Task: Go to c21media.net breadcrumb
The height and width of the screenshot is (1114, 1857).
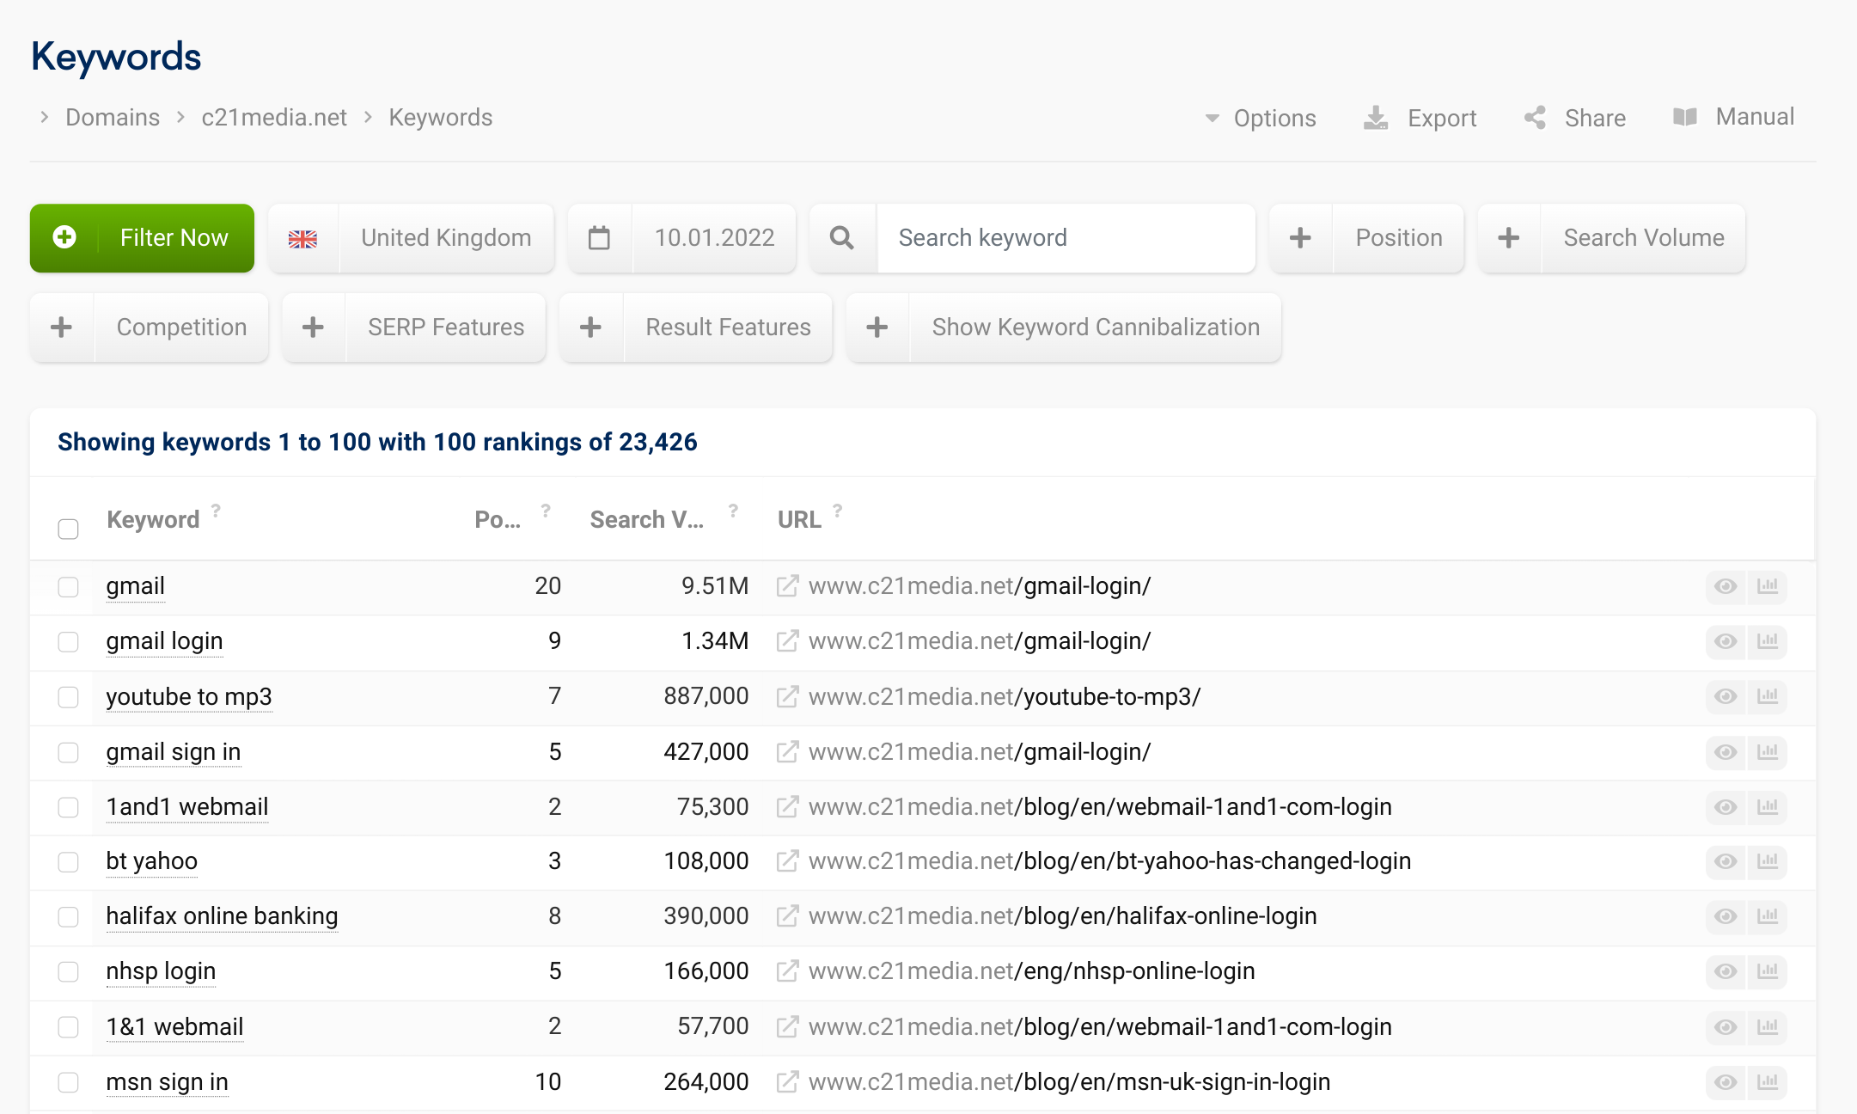Action: coord(274,118)
